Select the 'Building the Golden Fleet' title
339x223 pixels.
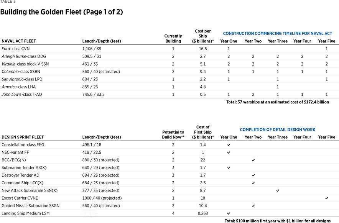(61, 12)
